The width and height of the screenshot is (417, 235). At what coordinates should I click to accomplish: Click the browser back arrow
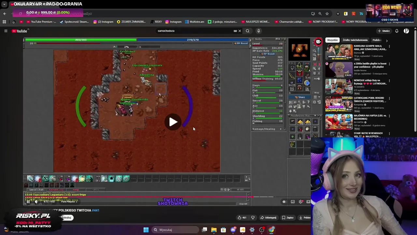pyautogui.click(x=5, y=14)
